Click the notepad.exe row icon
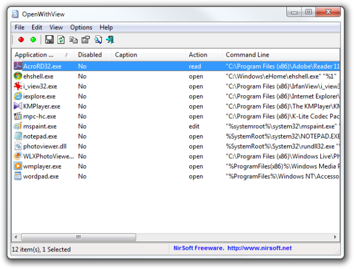Viewport: 354px width, 269px height. tap(18, 136)
